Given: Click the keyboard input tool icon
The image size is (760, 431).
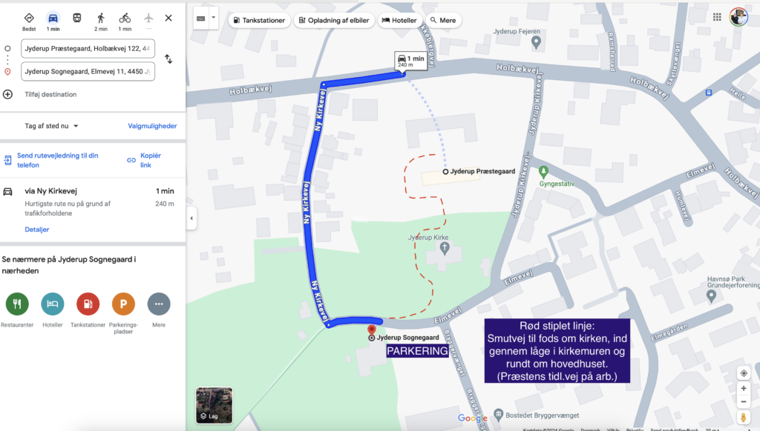Looking at the screenshot, I should pyautogui.click(x=200, y=19).
